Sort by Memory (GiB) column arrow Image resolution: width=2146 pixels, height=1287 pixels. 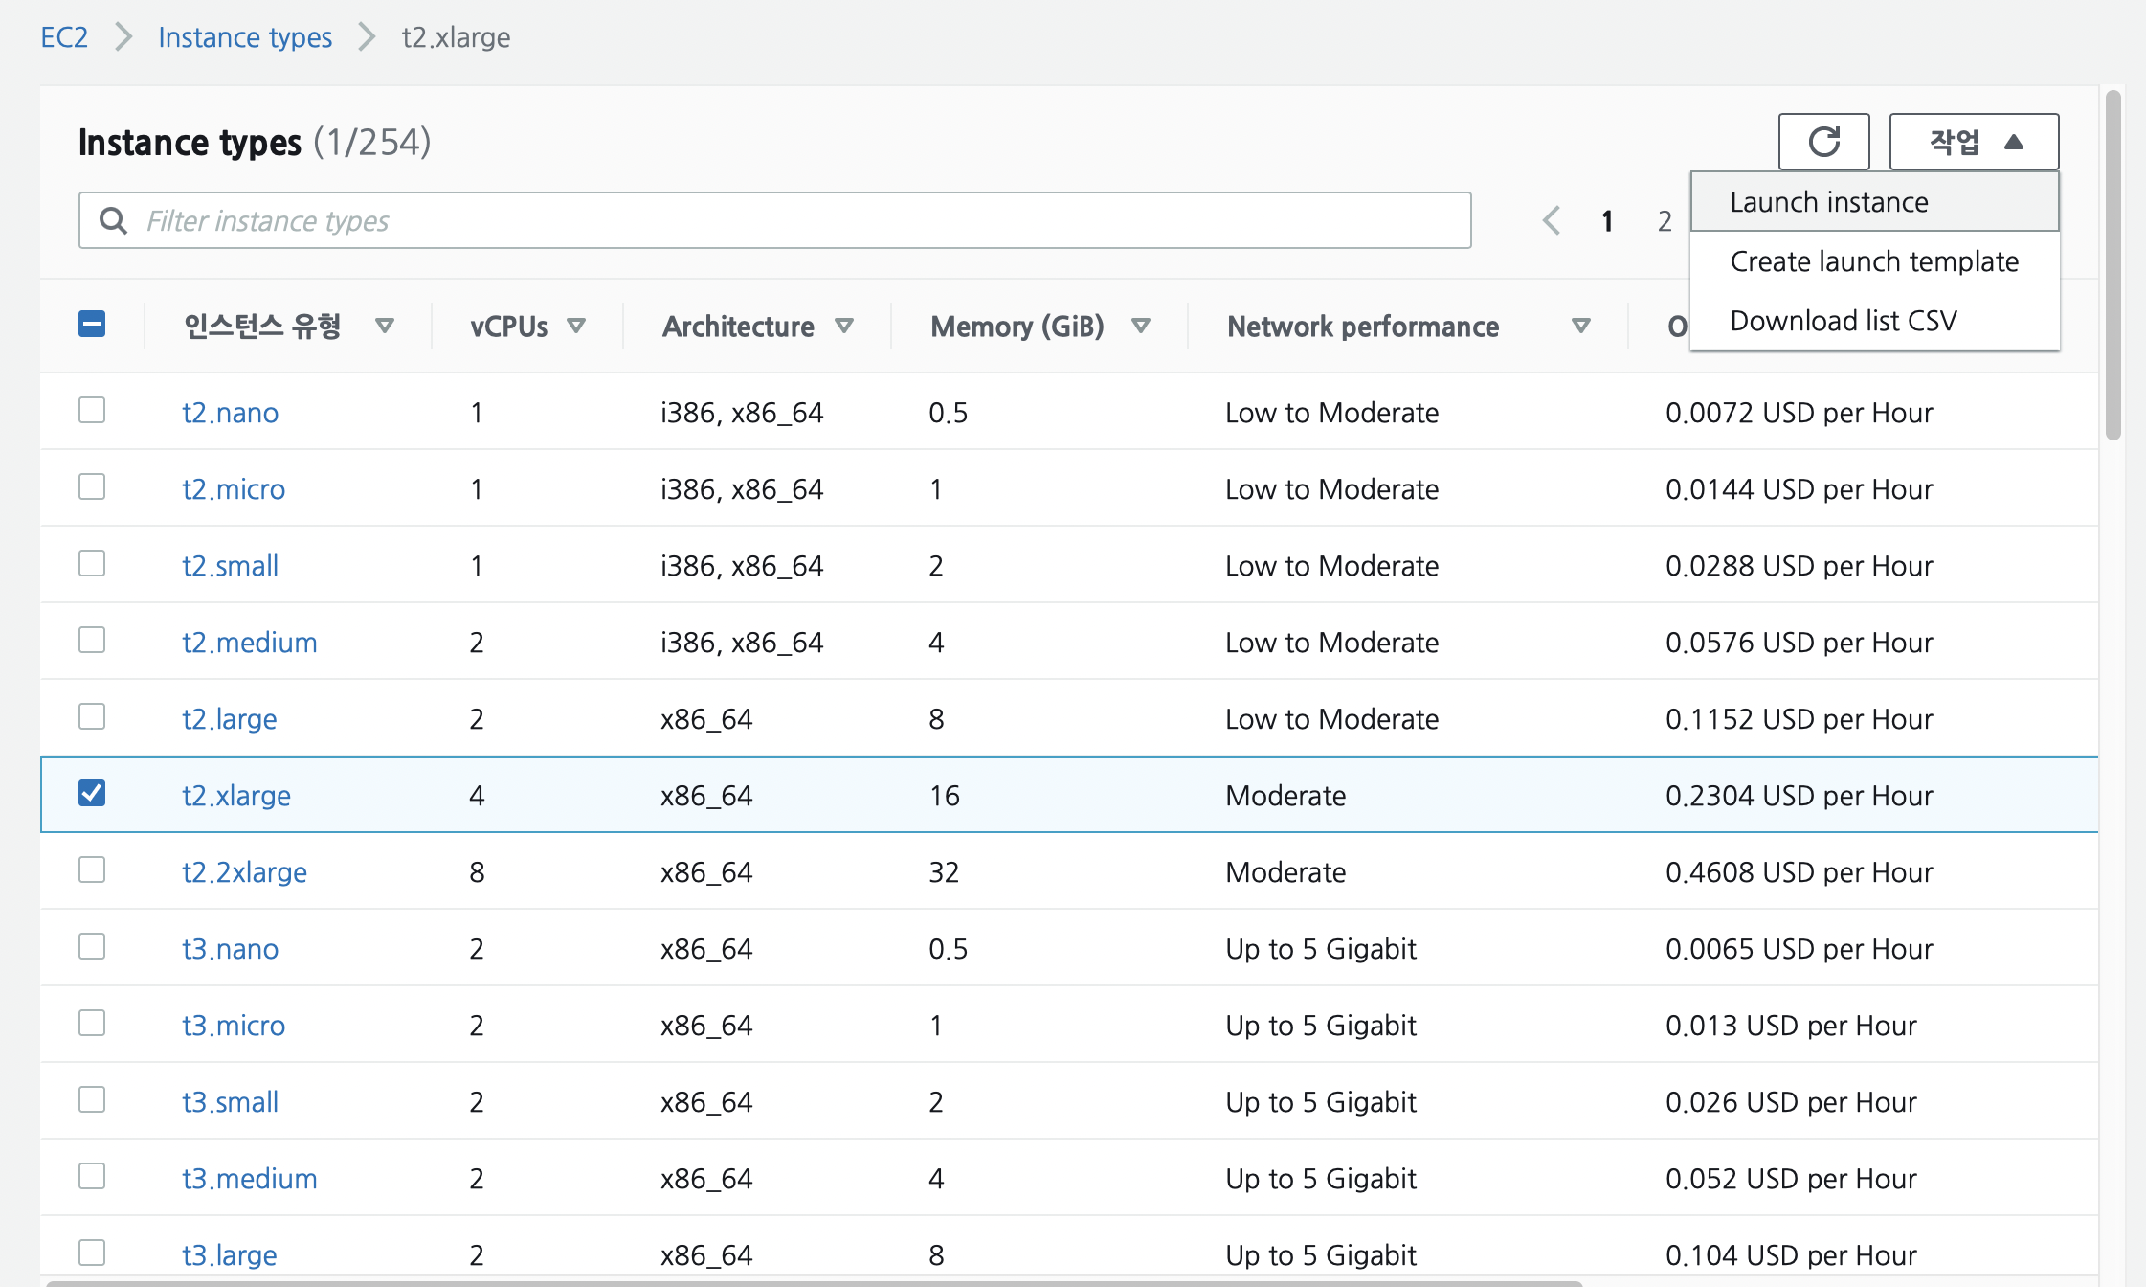[x=1140, y=327]
